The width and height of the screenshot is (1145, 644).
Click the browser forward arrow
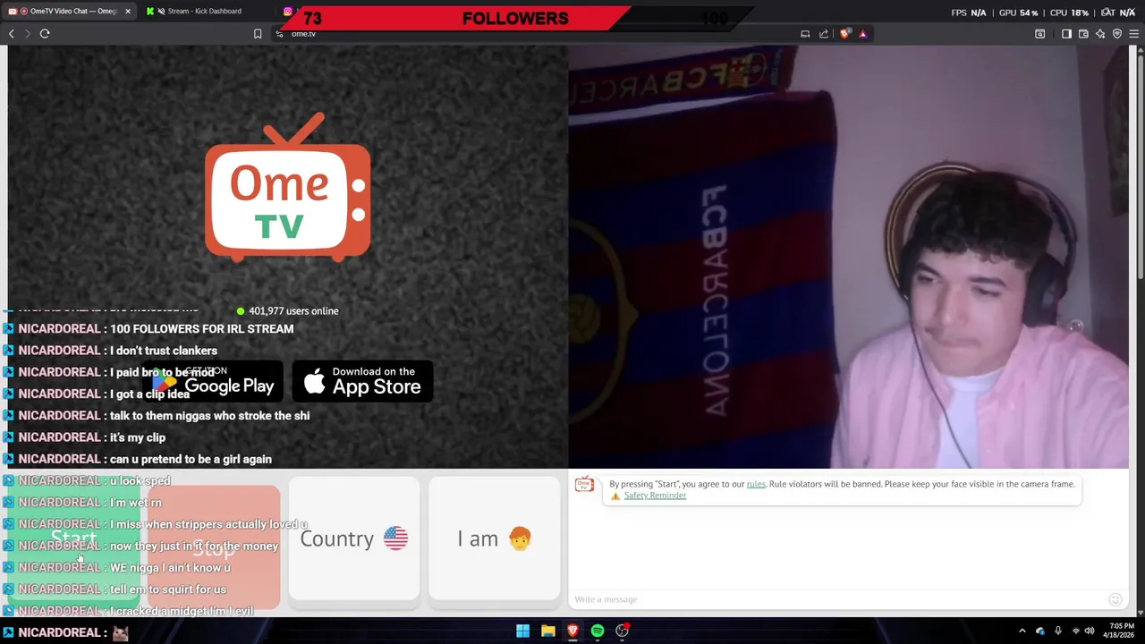click(27, 34)
